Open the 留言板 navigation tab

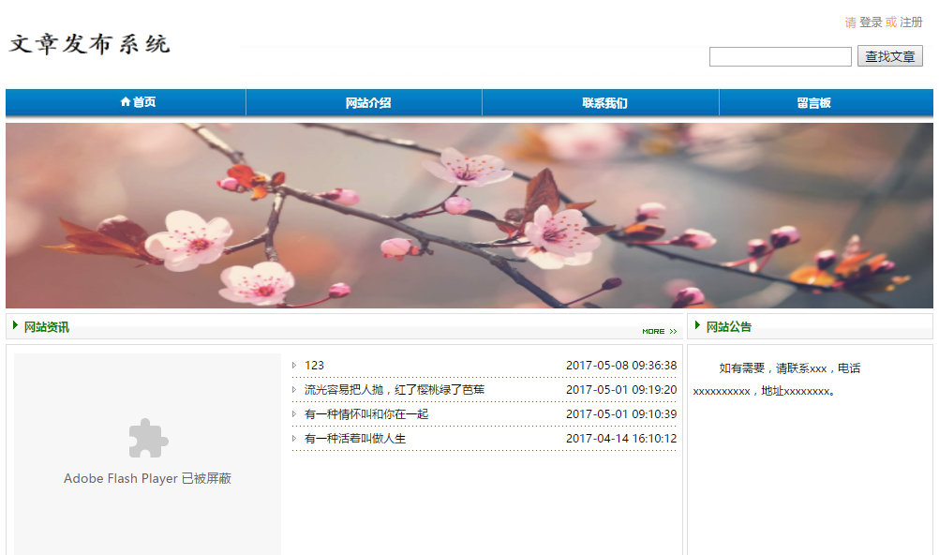point(827,102)
